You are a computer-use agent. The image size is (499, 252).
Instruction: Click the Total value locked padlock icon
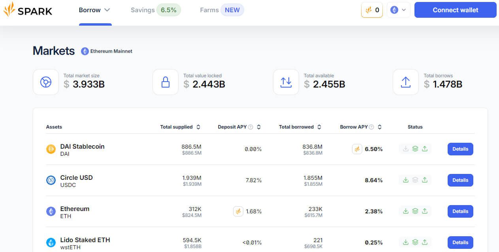166,82
